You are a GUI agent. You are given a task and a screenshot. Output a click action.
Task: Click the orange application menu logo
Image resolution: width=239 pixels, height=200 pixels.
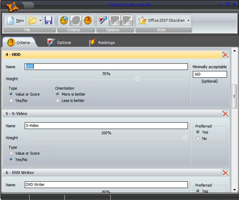[x=12, y=7]
